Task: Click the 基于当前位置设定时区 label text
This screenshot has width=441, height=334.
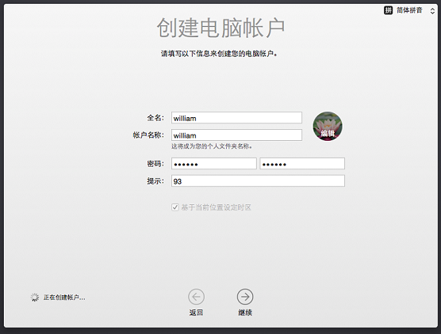Action: point(216,207)
